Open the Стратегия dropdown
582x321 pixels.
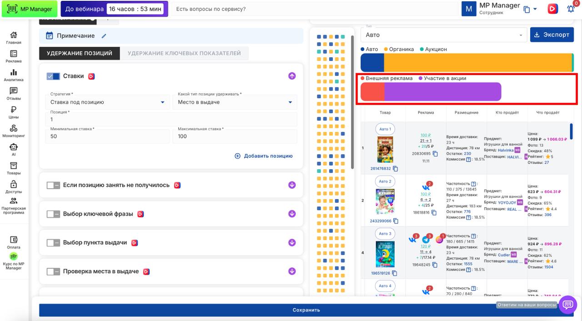107,102
